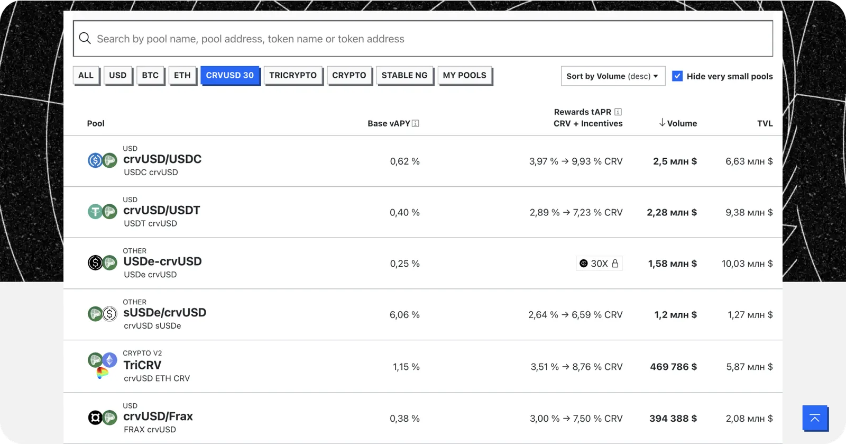Click the Rewards tAPR info icon

point(618,112)
